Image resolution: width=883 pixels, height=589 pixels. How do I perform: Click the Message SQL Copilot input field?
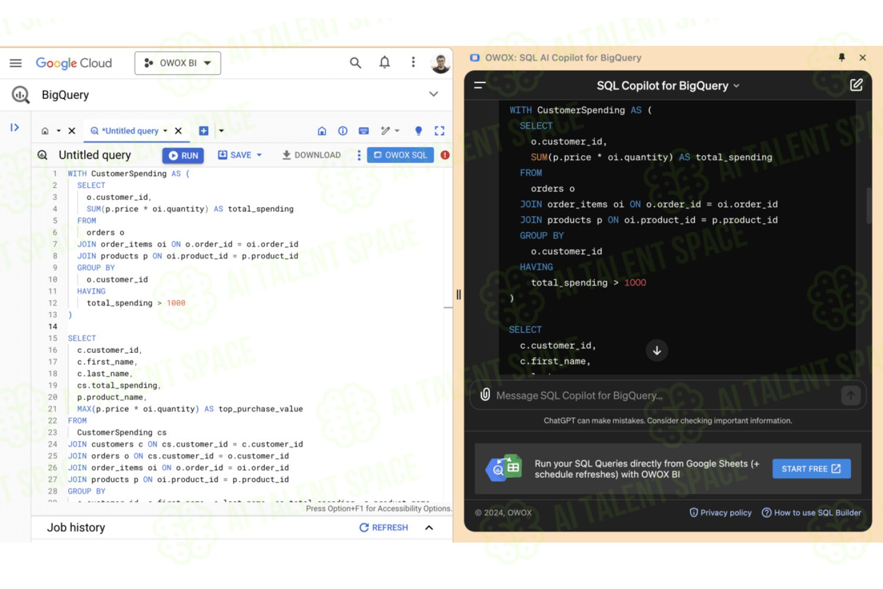[668, 396]
